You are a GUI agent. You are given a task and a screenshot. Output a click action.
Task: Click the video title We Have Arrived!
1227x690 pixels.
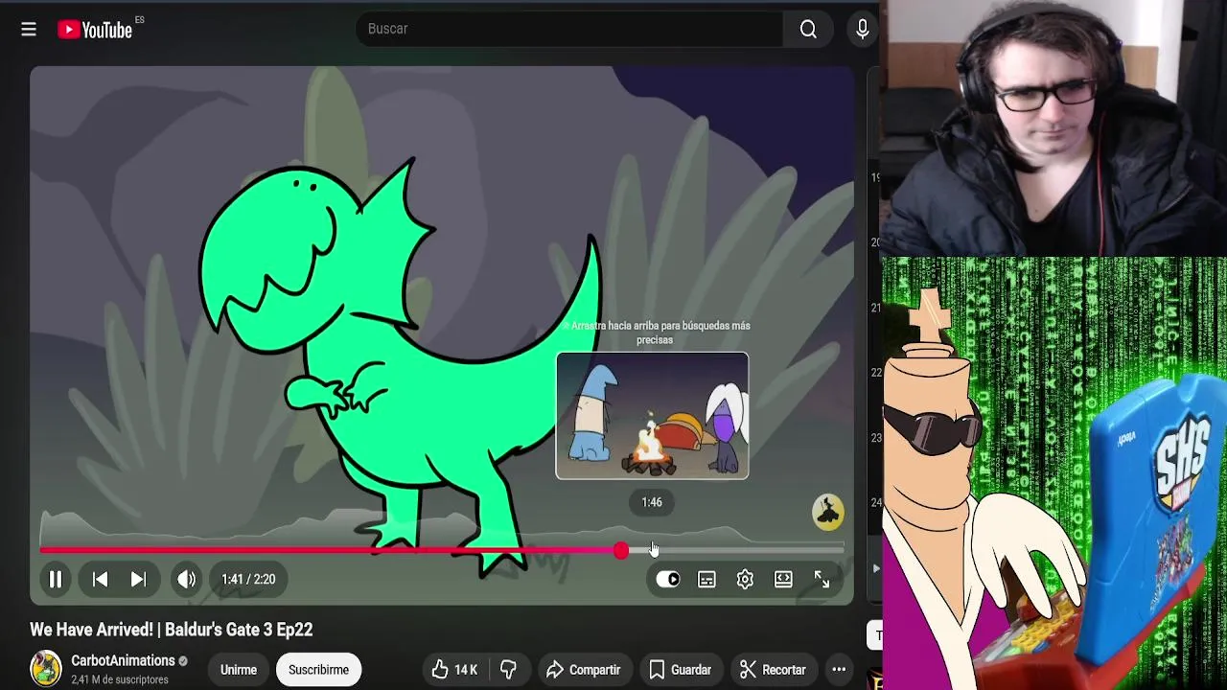[172, 630]
